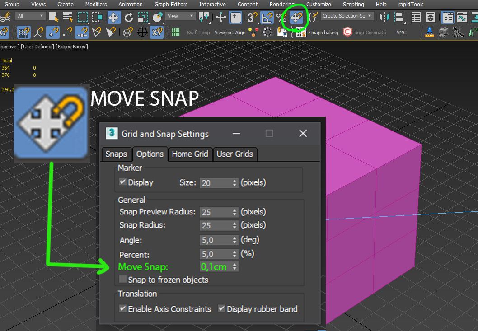Expand the Create Selection Set dropdown
The height and width of the screenshot is (331, 478).
pyautogui.click(x=369, y=16)
